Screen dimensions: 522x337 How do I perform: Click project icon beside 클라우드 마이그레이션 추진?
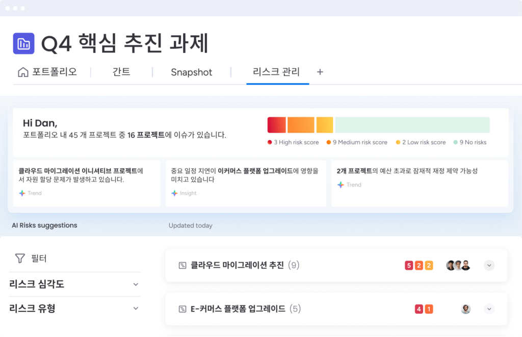point(182,265)
